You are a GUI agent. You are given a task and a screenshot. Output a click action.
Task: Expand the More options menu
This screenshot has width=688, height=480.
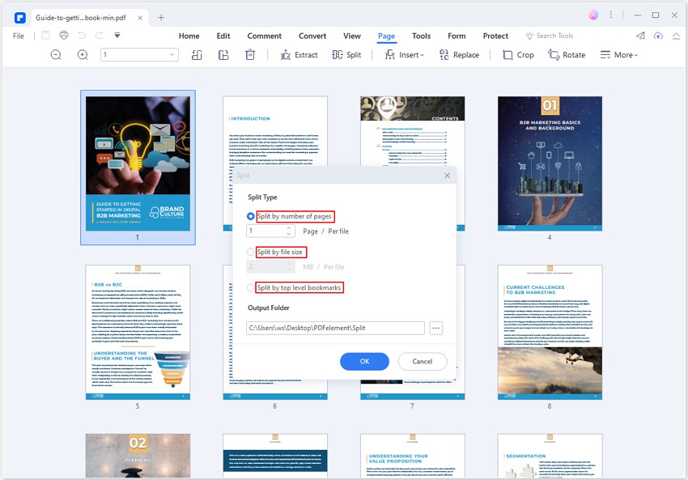(618, 55)
